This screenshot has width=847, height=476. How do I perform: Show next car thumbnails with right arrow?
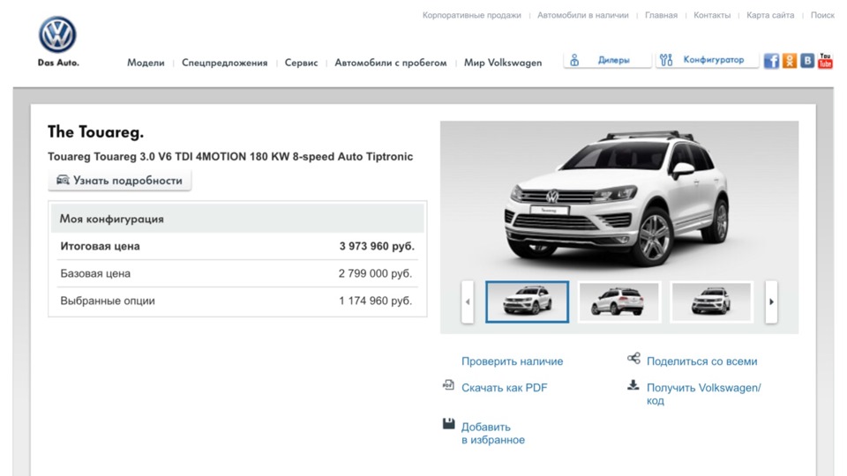(x=771, y=301)
